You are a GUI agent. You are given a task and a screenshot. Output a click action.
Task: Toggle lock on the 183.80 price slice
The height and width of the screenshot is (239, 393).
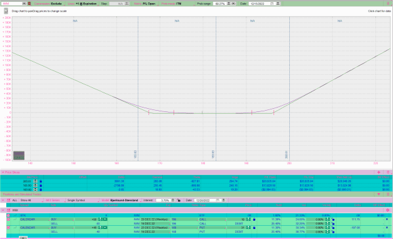(41, 189)
